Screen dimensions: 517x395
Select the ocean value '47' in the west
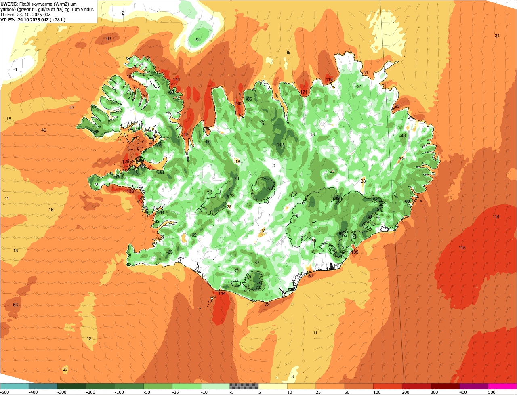(x=72, y=107)
